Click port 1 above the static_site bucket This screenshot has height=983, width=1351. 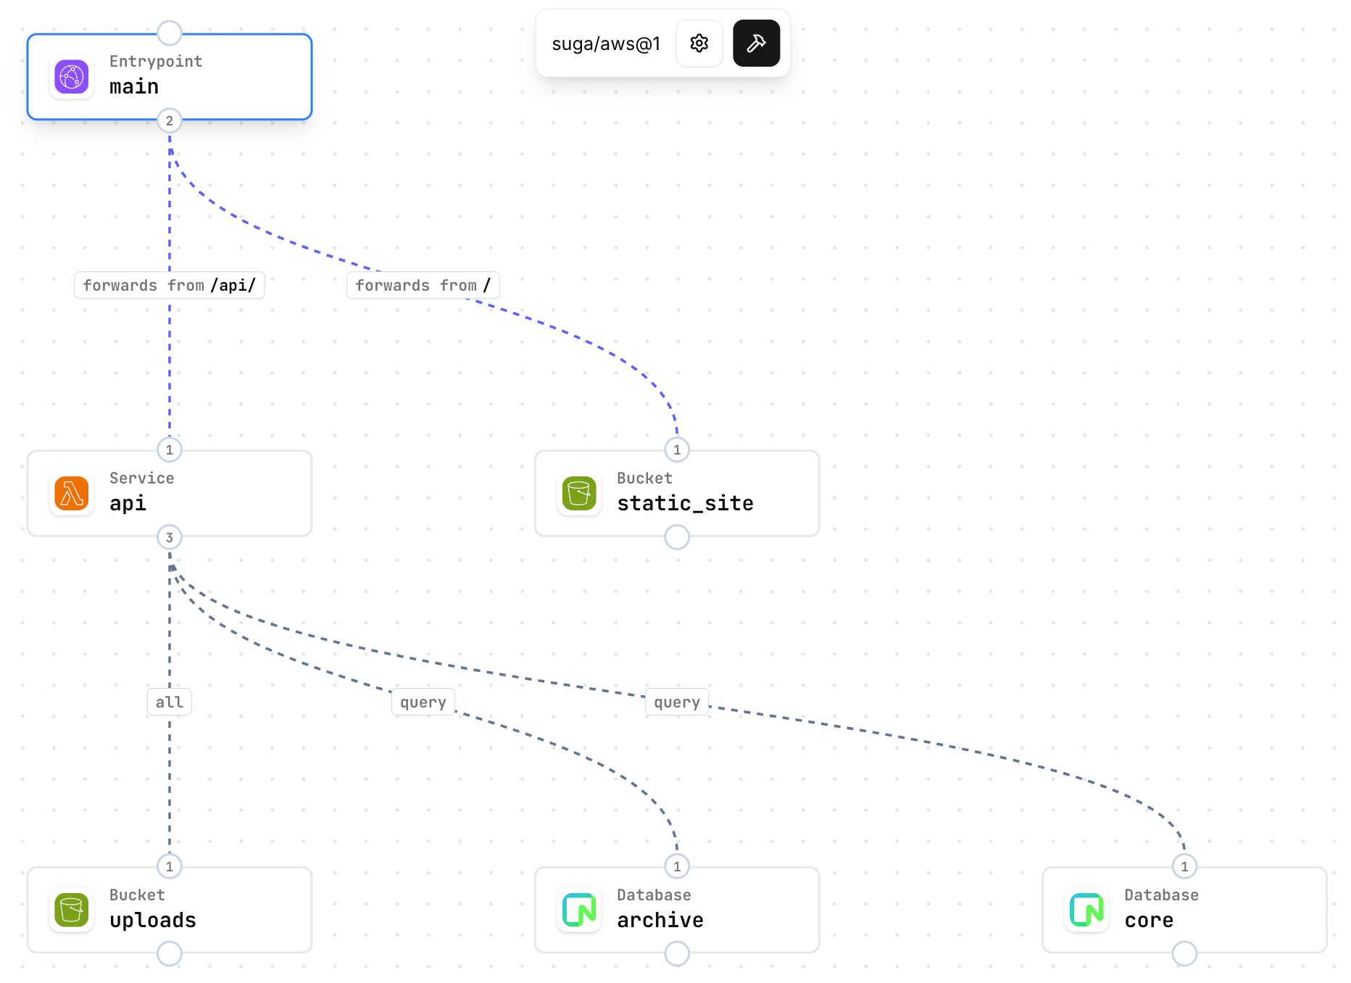pyautogui.click(x=676, y=449)
